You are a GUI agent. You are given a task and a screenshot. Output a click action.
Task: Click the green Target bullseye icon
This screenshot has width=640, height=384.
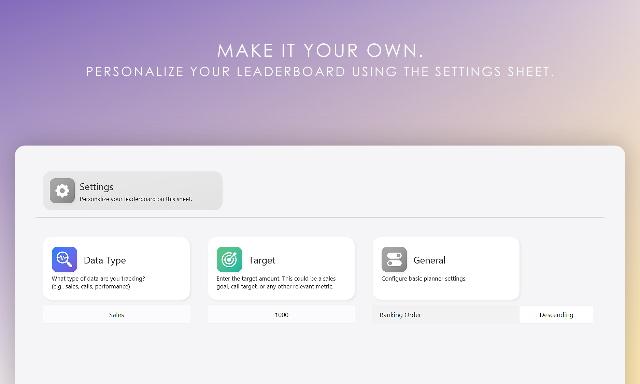[229, 259]
